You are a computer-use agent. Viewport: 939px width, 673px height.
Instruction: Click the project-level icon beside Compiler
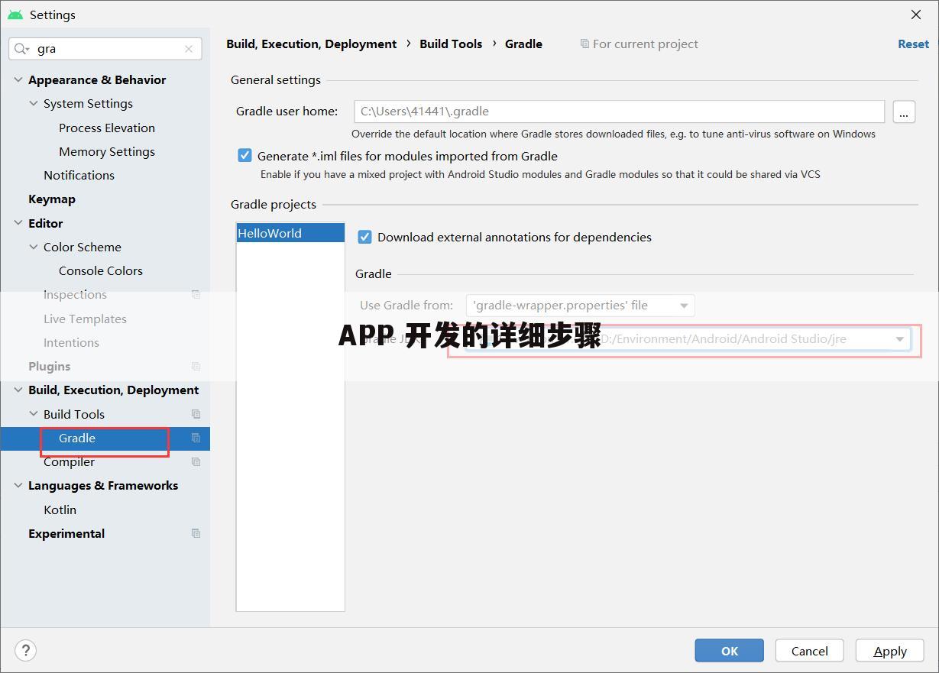(x=196, y=462)
